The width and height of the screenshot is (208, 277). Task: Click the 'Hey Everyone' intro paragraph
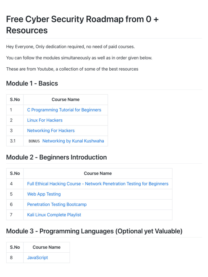coord(70,47)
